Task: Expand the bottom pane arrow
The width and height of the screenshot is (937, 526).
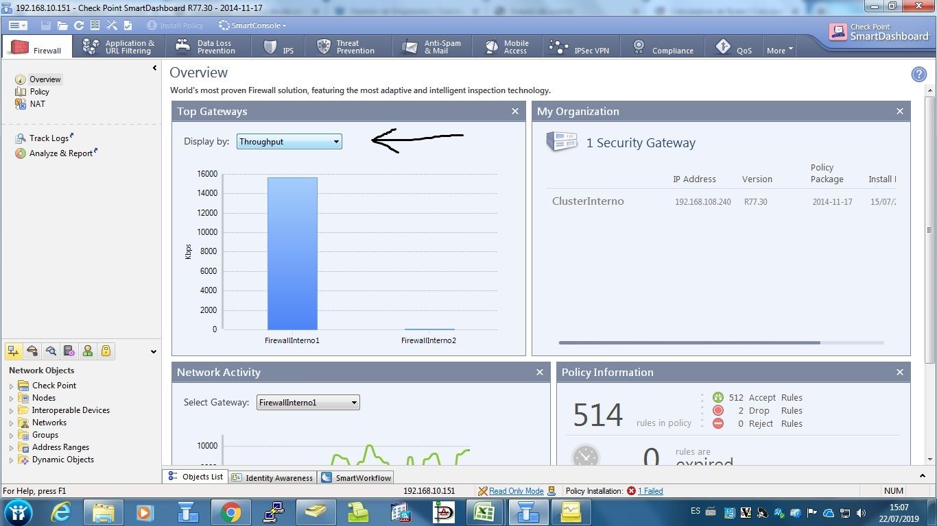Action: tap(923, 476)
